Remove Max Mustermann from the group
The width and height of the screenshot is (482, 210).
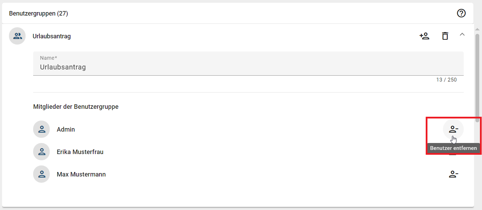point(453,174)
